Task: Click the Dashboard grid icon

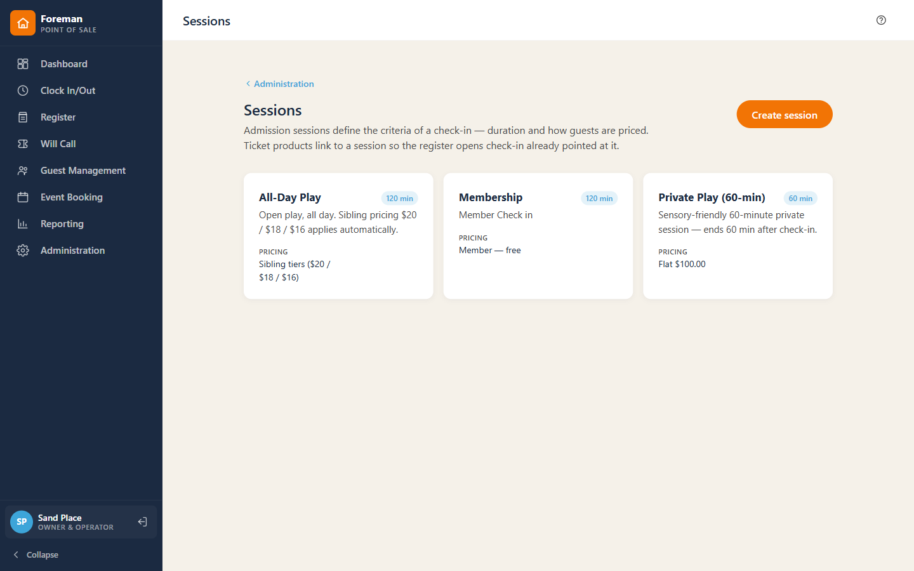Action: pyautogui.click(x=23, y=64)
